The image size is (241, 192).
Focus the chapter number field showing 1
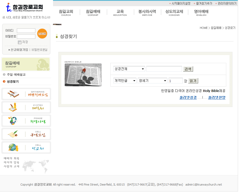(x=175, y=80)
